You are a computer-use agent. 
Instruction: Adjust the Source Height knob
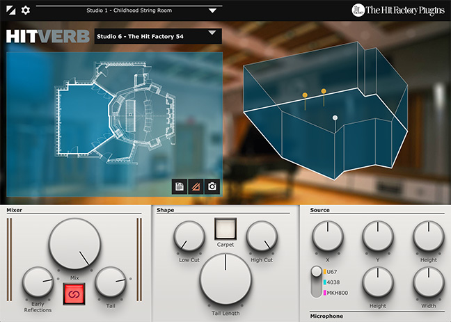coord(429,236)
